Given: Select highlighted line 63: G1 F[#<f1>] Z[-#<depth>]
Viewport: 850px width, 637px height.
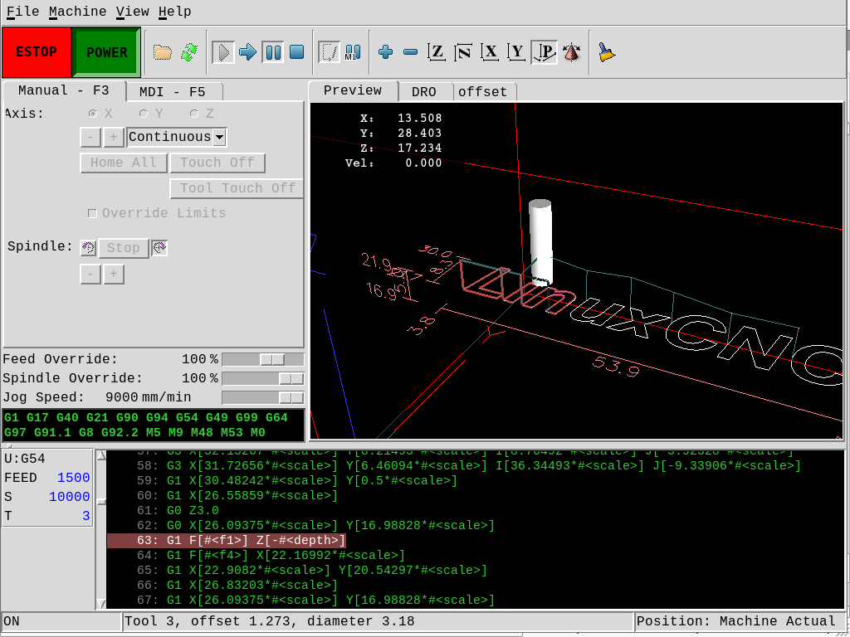Looking at the screenshot, I should [x=227, y=541].
